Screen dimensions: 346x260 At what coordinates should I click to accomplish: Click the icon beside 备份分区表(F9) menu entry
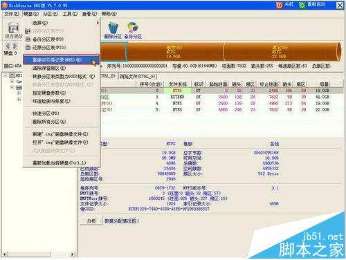[x=28, y=39]
